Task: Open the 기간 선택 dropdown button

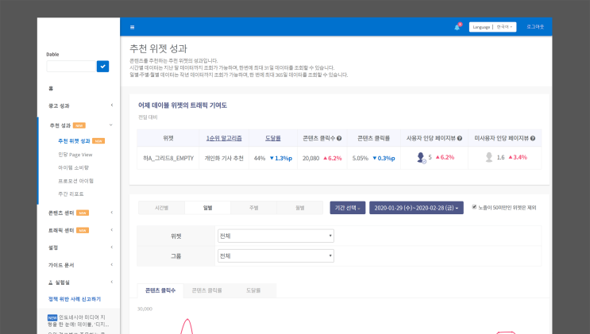Action: [347, 208]
